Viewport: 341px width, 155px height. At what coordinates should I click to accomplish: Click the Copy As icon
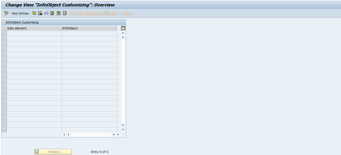(34, 13)
